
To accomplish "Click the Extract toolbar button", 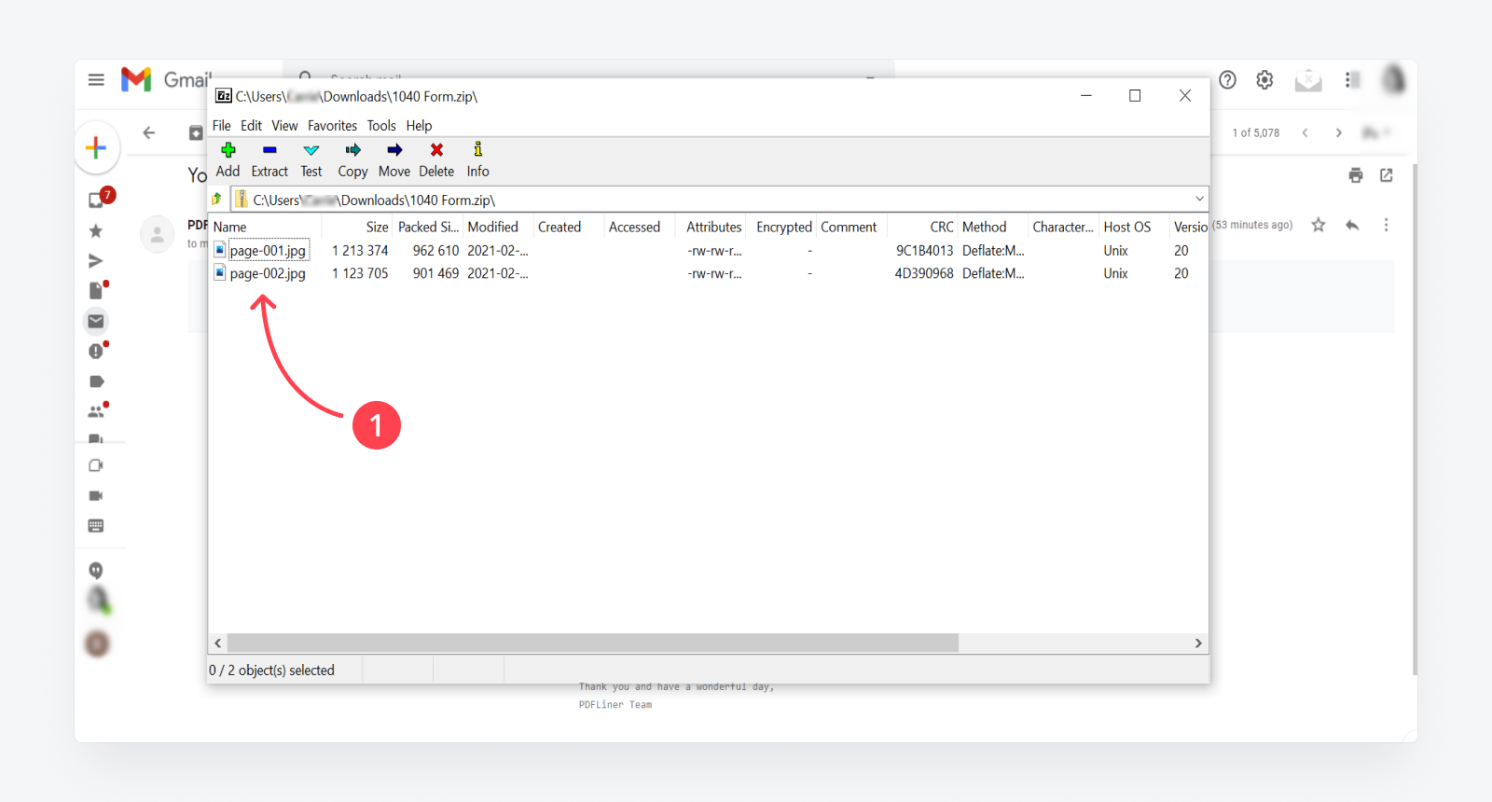I will tap(269, 159).
